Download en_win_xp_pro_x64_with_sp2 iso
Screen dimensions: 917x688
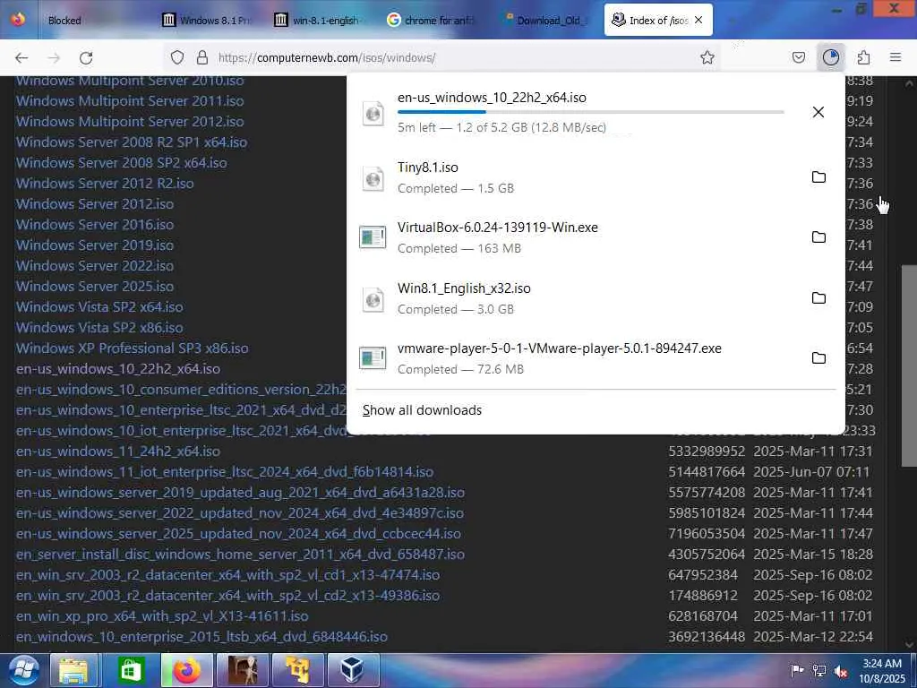coord(162,616)
